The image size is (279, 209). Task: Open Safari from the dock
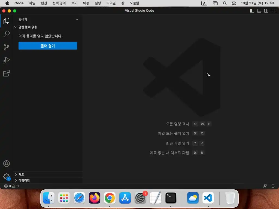[x=79, y=198]
